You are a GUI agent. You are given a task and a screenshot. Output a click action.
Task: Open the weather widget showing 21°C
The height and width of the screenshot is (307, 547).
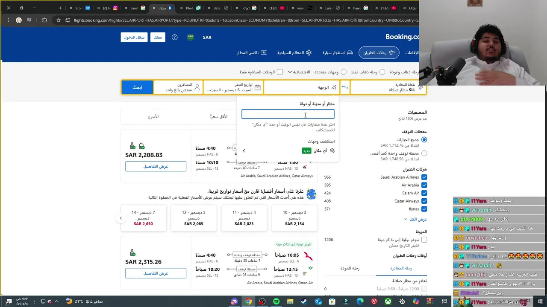85,301
